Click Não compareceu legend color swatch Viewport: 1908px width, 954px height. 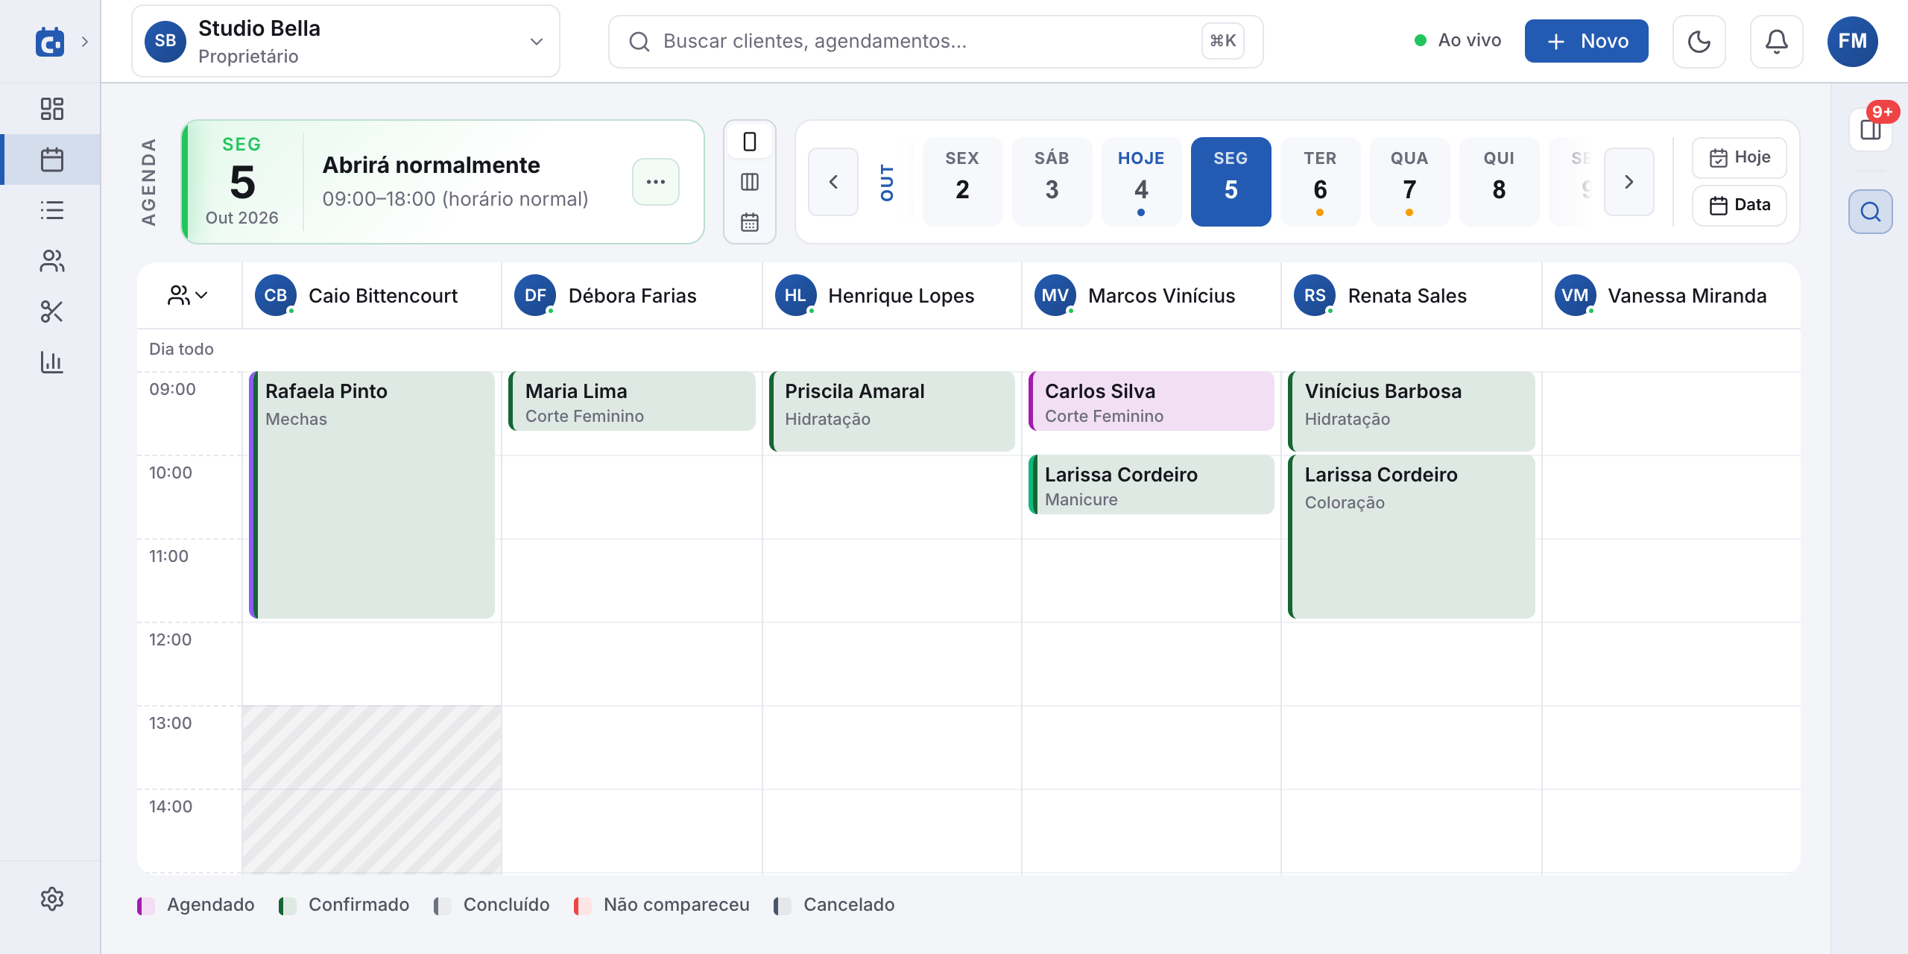coord(583,906)
